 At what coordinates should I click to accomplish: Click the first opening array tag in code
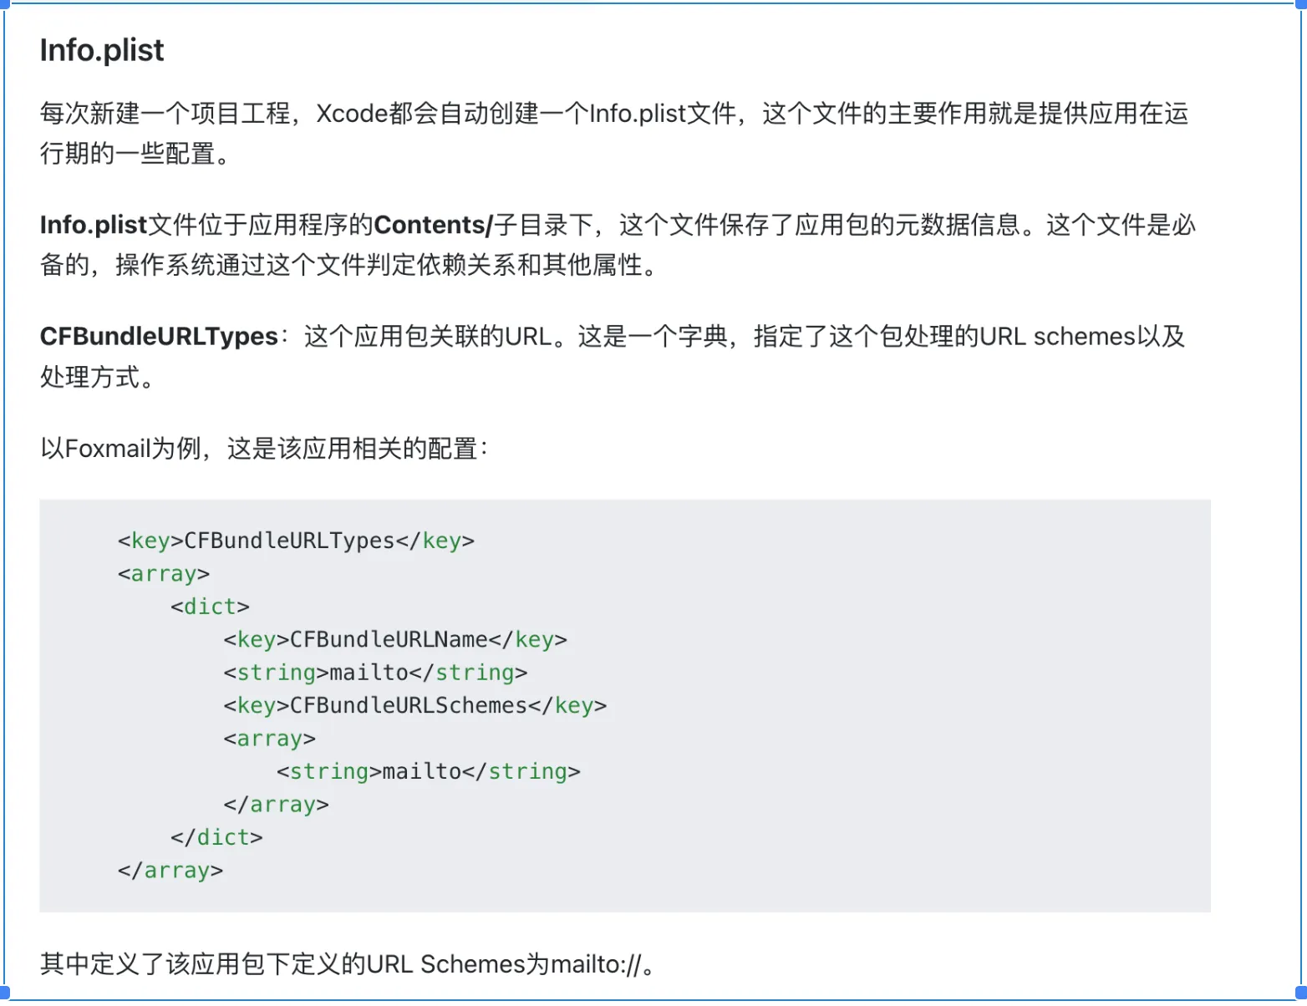click(164, 574)
